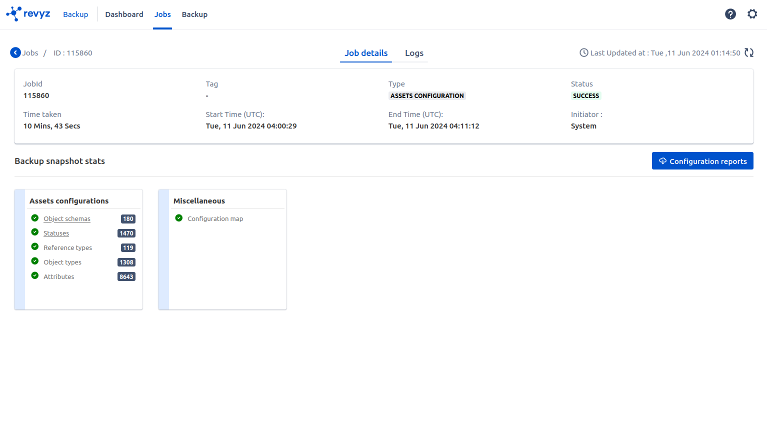Click the green check beside Configuration map
The image size is (767, 447).
tap(179, 218)
